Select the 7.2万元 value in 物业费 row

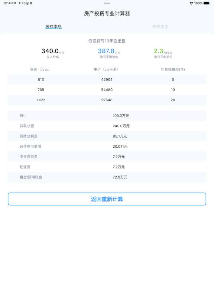coord(119,167)
